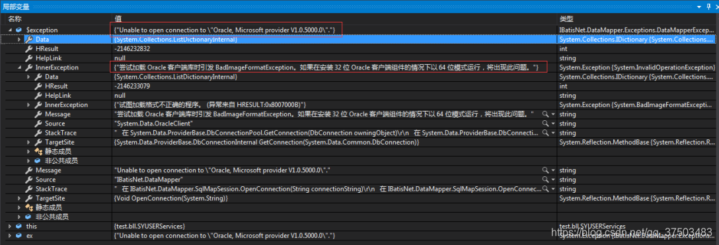Click the wrench icon of TargetSite DbConnectionInternal GetConnection
This screenshot has height=245, width=719.
pos(38,142)
